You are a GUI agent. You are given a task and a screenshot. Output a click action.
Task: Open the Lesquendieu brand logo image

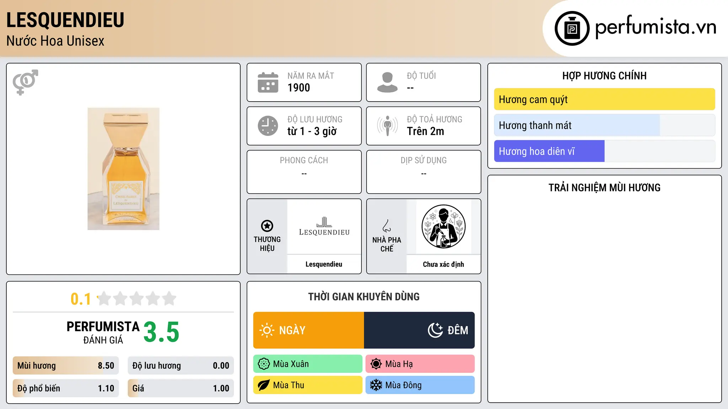click(x=324, y=227)
